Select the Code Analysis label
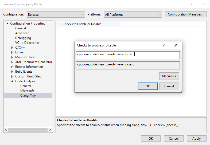The width and height of the screenshot is (210, 145). point(25,81)
